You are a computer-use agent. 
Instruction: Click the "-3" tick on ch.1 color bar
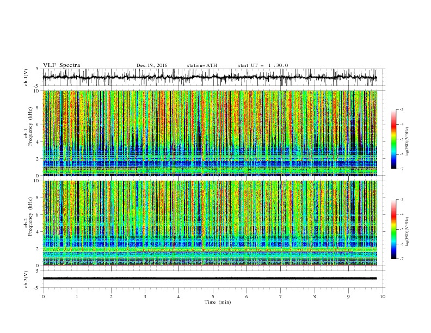point(401,109)
